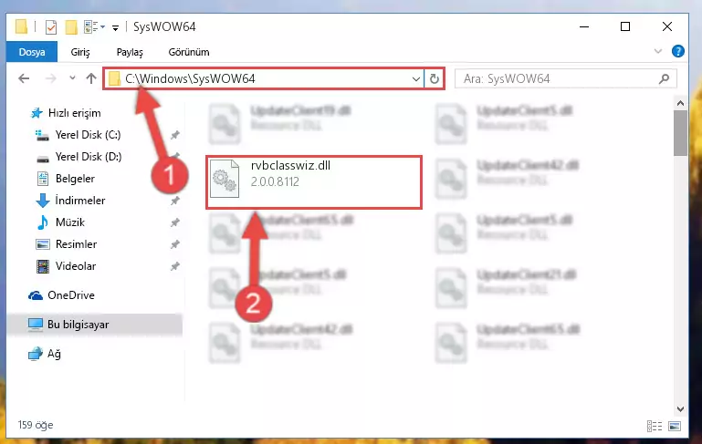Open Yerel Disk (D:) in sidebar
Screen dimensions: 702x444
[x=89, y=157]
